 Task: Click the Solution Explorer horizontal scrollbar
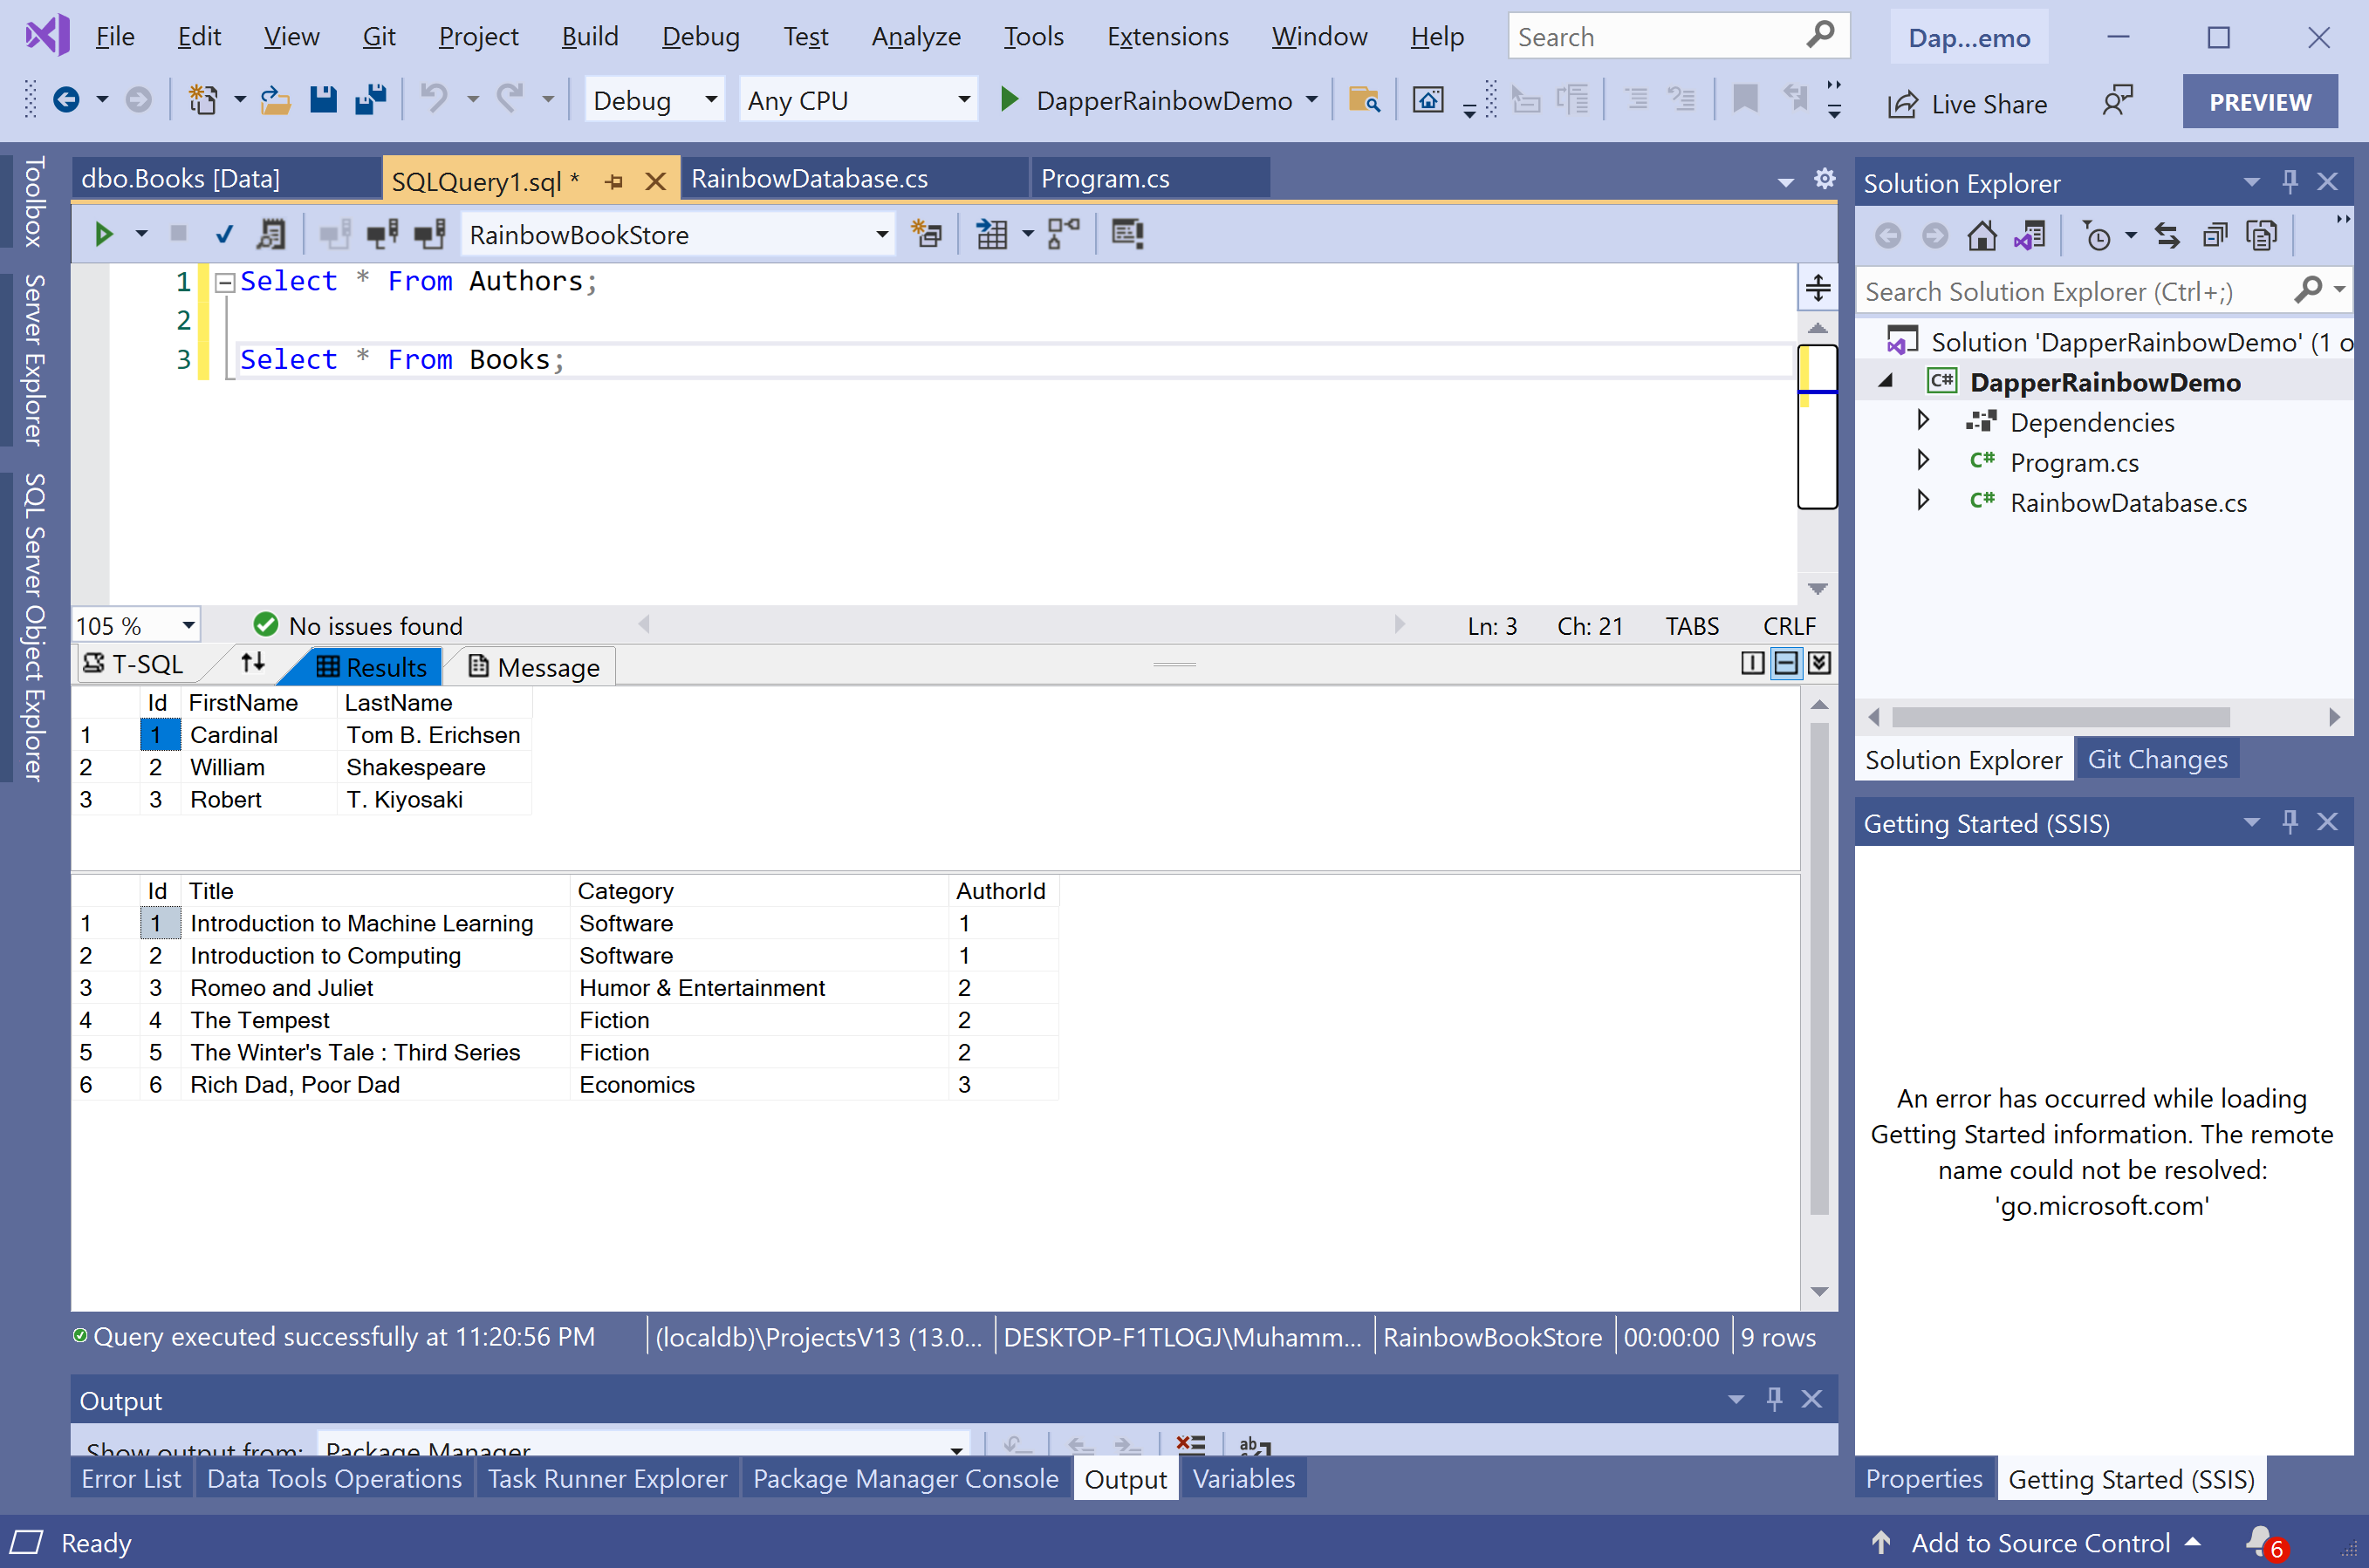tap(2061, 717)
